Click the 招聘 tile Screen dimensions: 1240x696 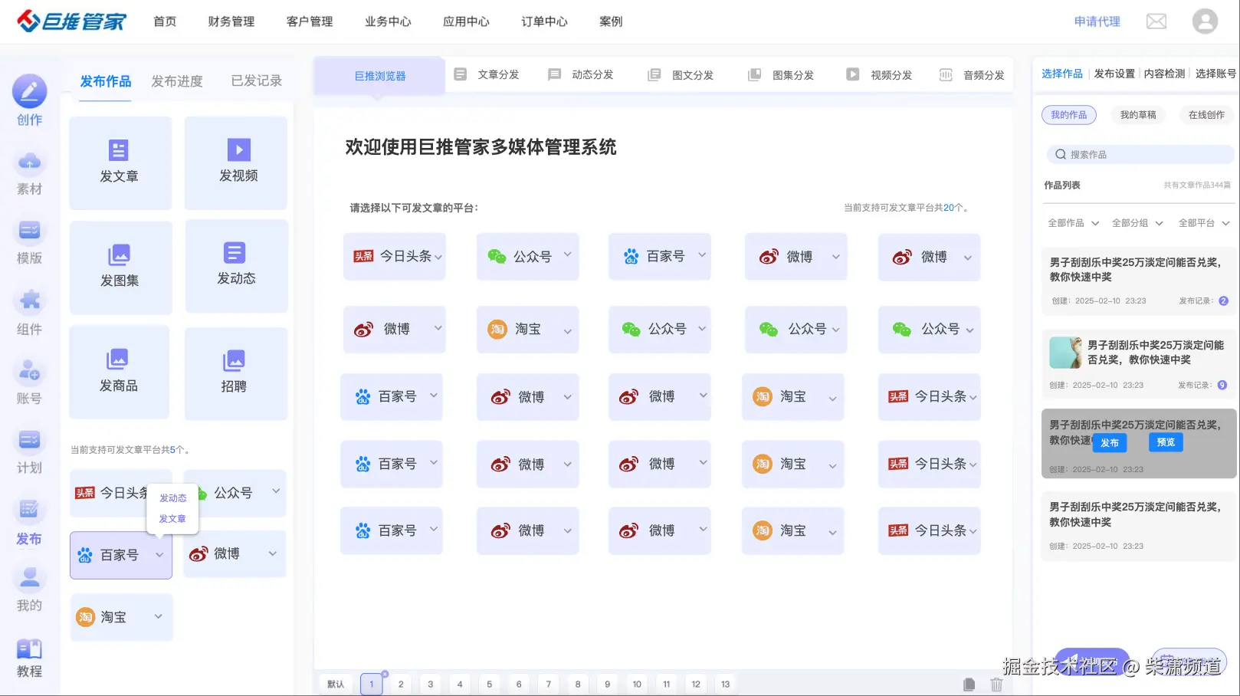tap(236, 373)
